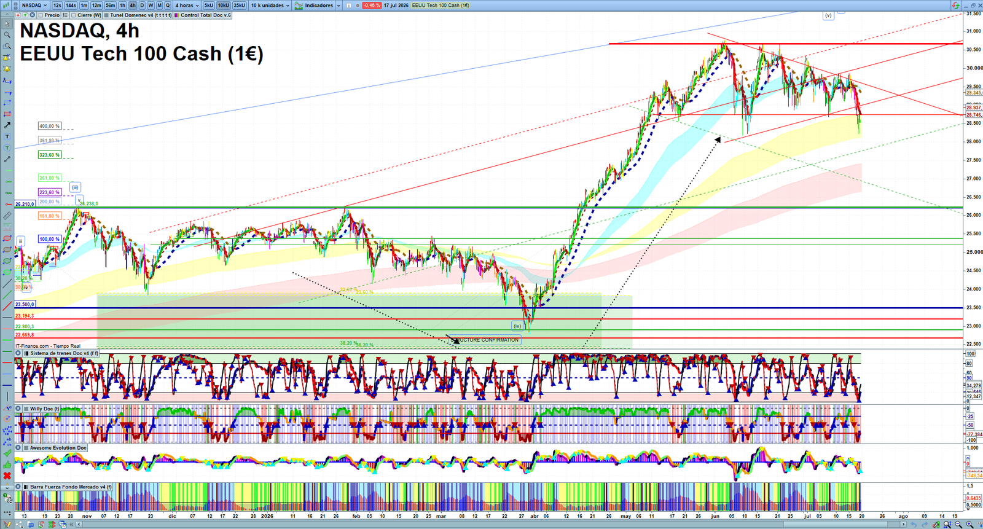This screenshot has height=529, width=983.
Task: Open the 10 k unidades dropdown
Action: point(270,6)
